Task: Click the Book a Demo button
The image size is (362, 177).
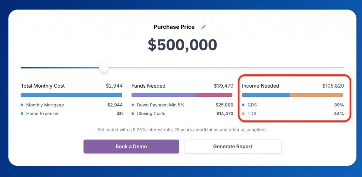Action: pos(131,147)
